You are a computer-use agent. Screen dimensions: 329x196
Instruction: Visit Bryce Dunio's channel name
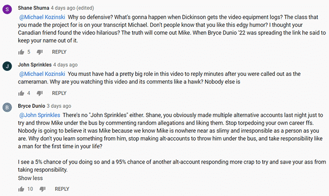(x=31, y=106)
